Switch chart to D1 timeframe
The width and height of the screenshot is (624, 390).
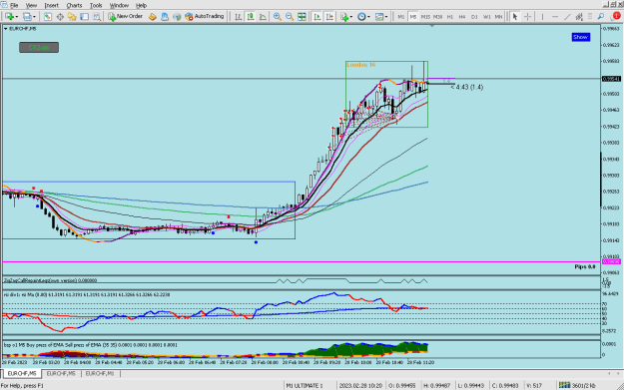coord(474,17)
